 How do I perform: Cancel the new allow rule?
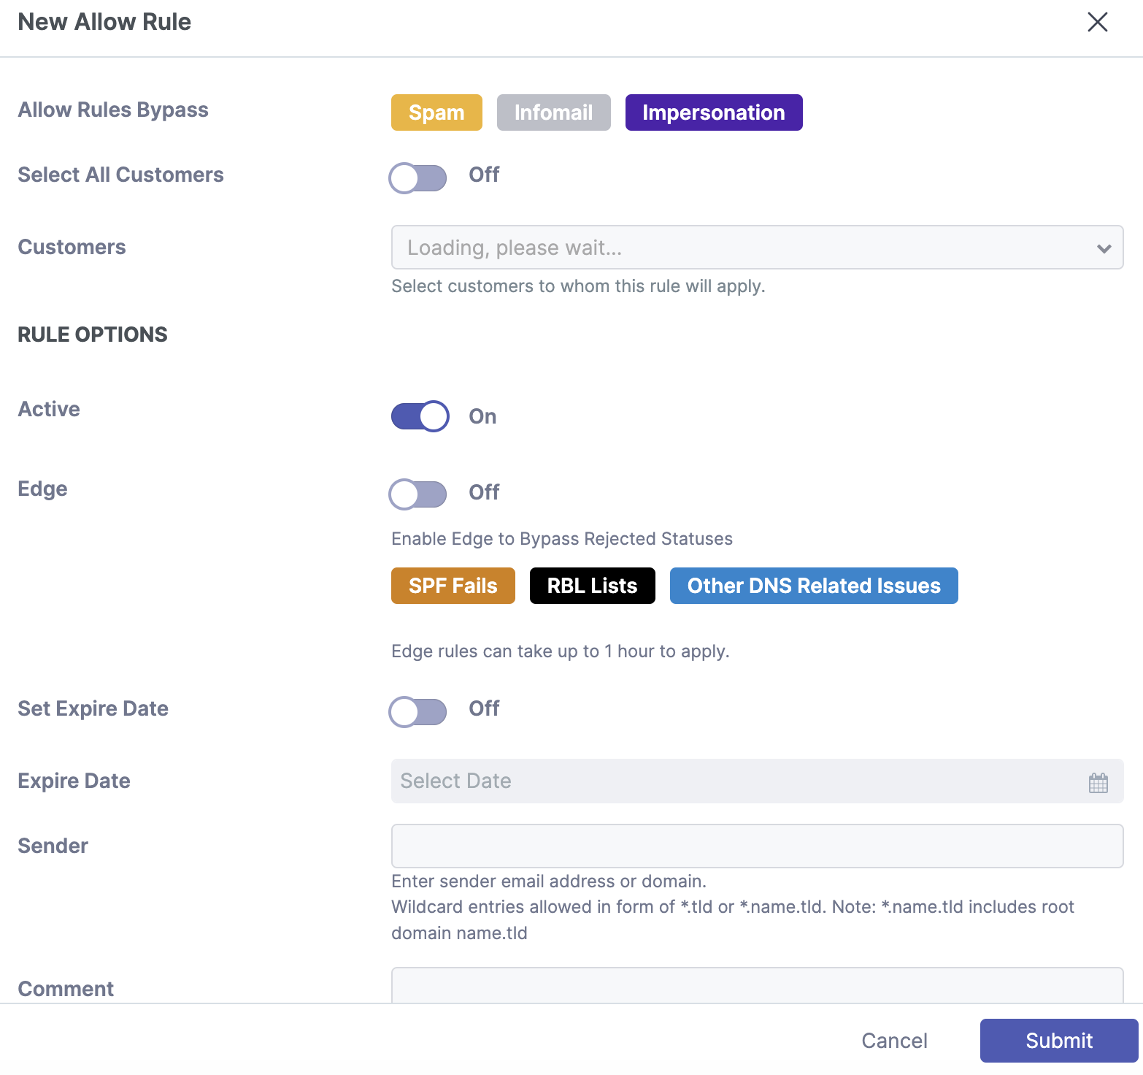coord(894,1040)
